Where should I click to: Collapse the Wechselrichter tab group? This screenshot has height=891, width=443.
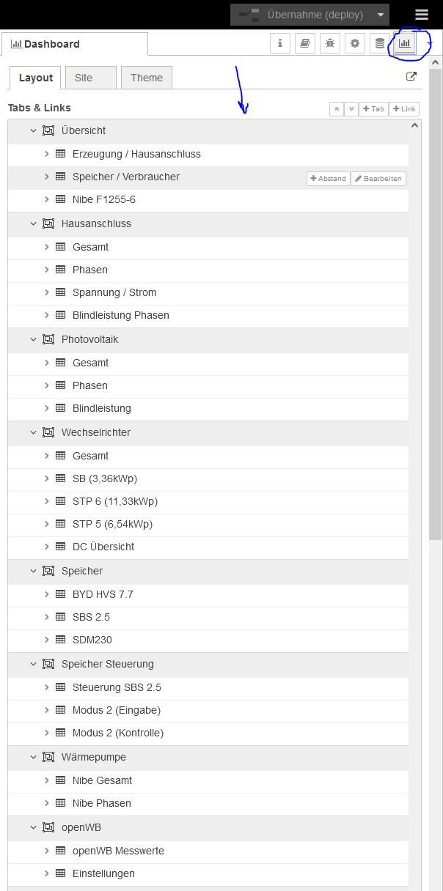click(x=33, y=432)
